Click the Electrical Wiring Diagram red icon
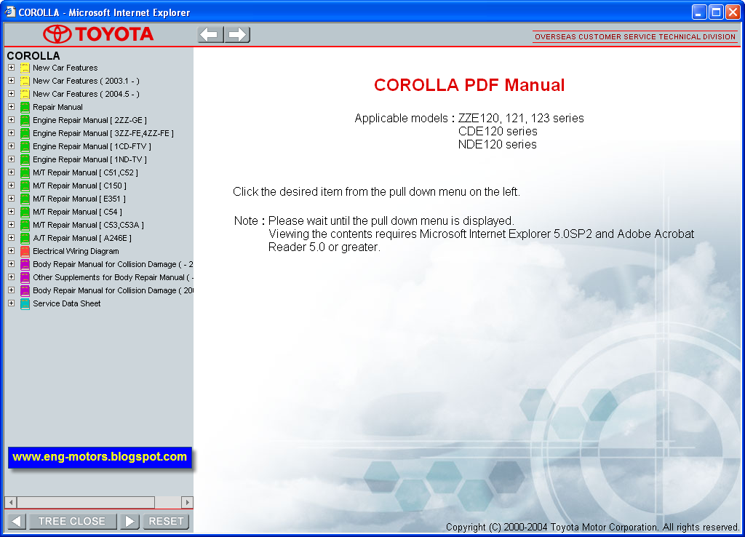Image resolution: width=745 pixels, height=537 pixels. tap(24, 251)
